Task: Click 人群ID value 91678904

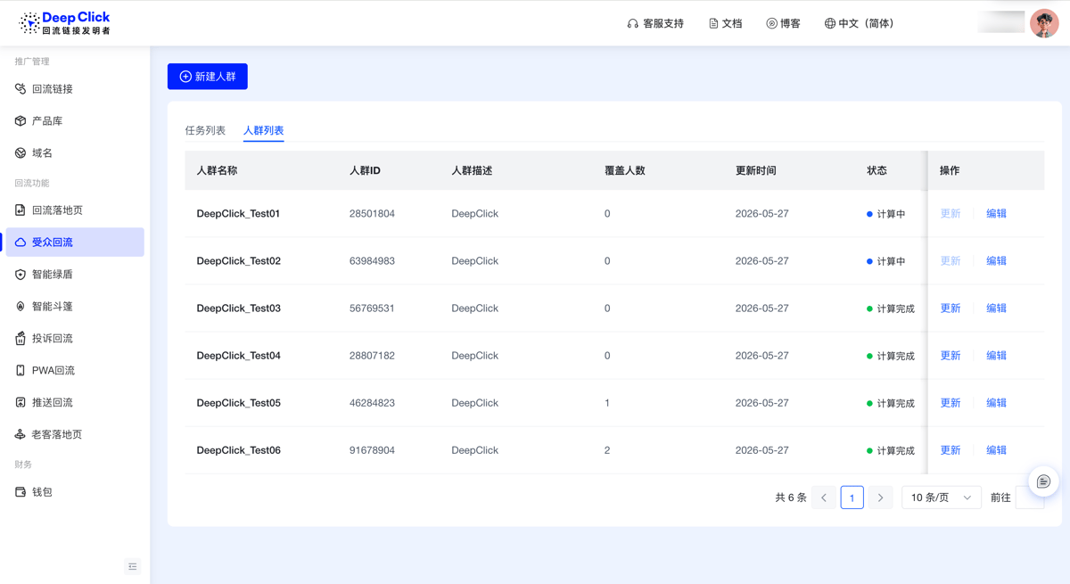Action: 372,450
